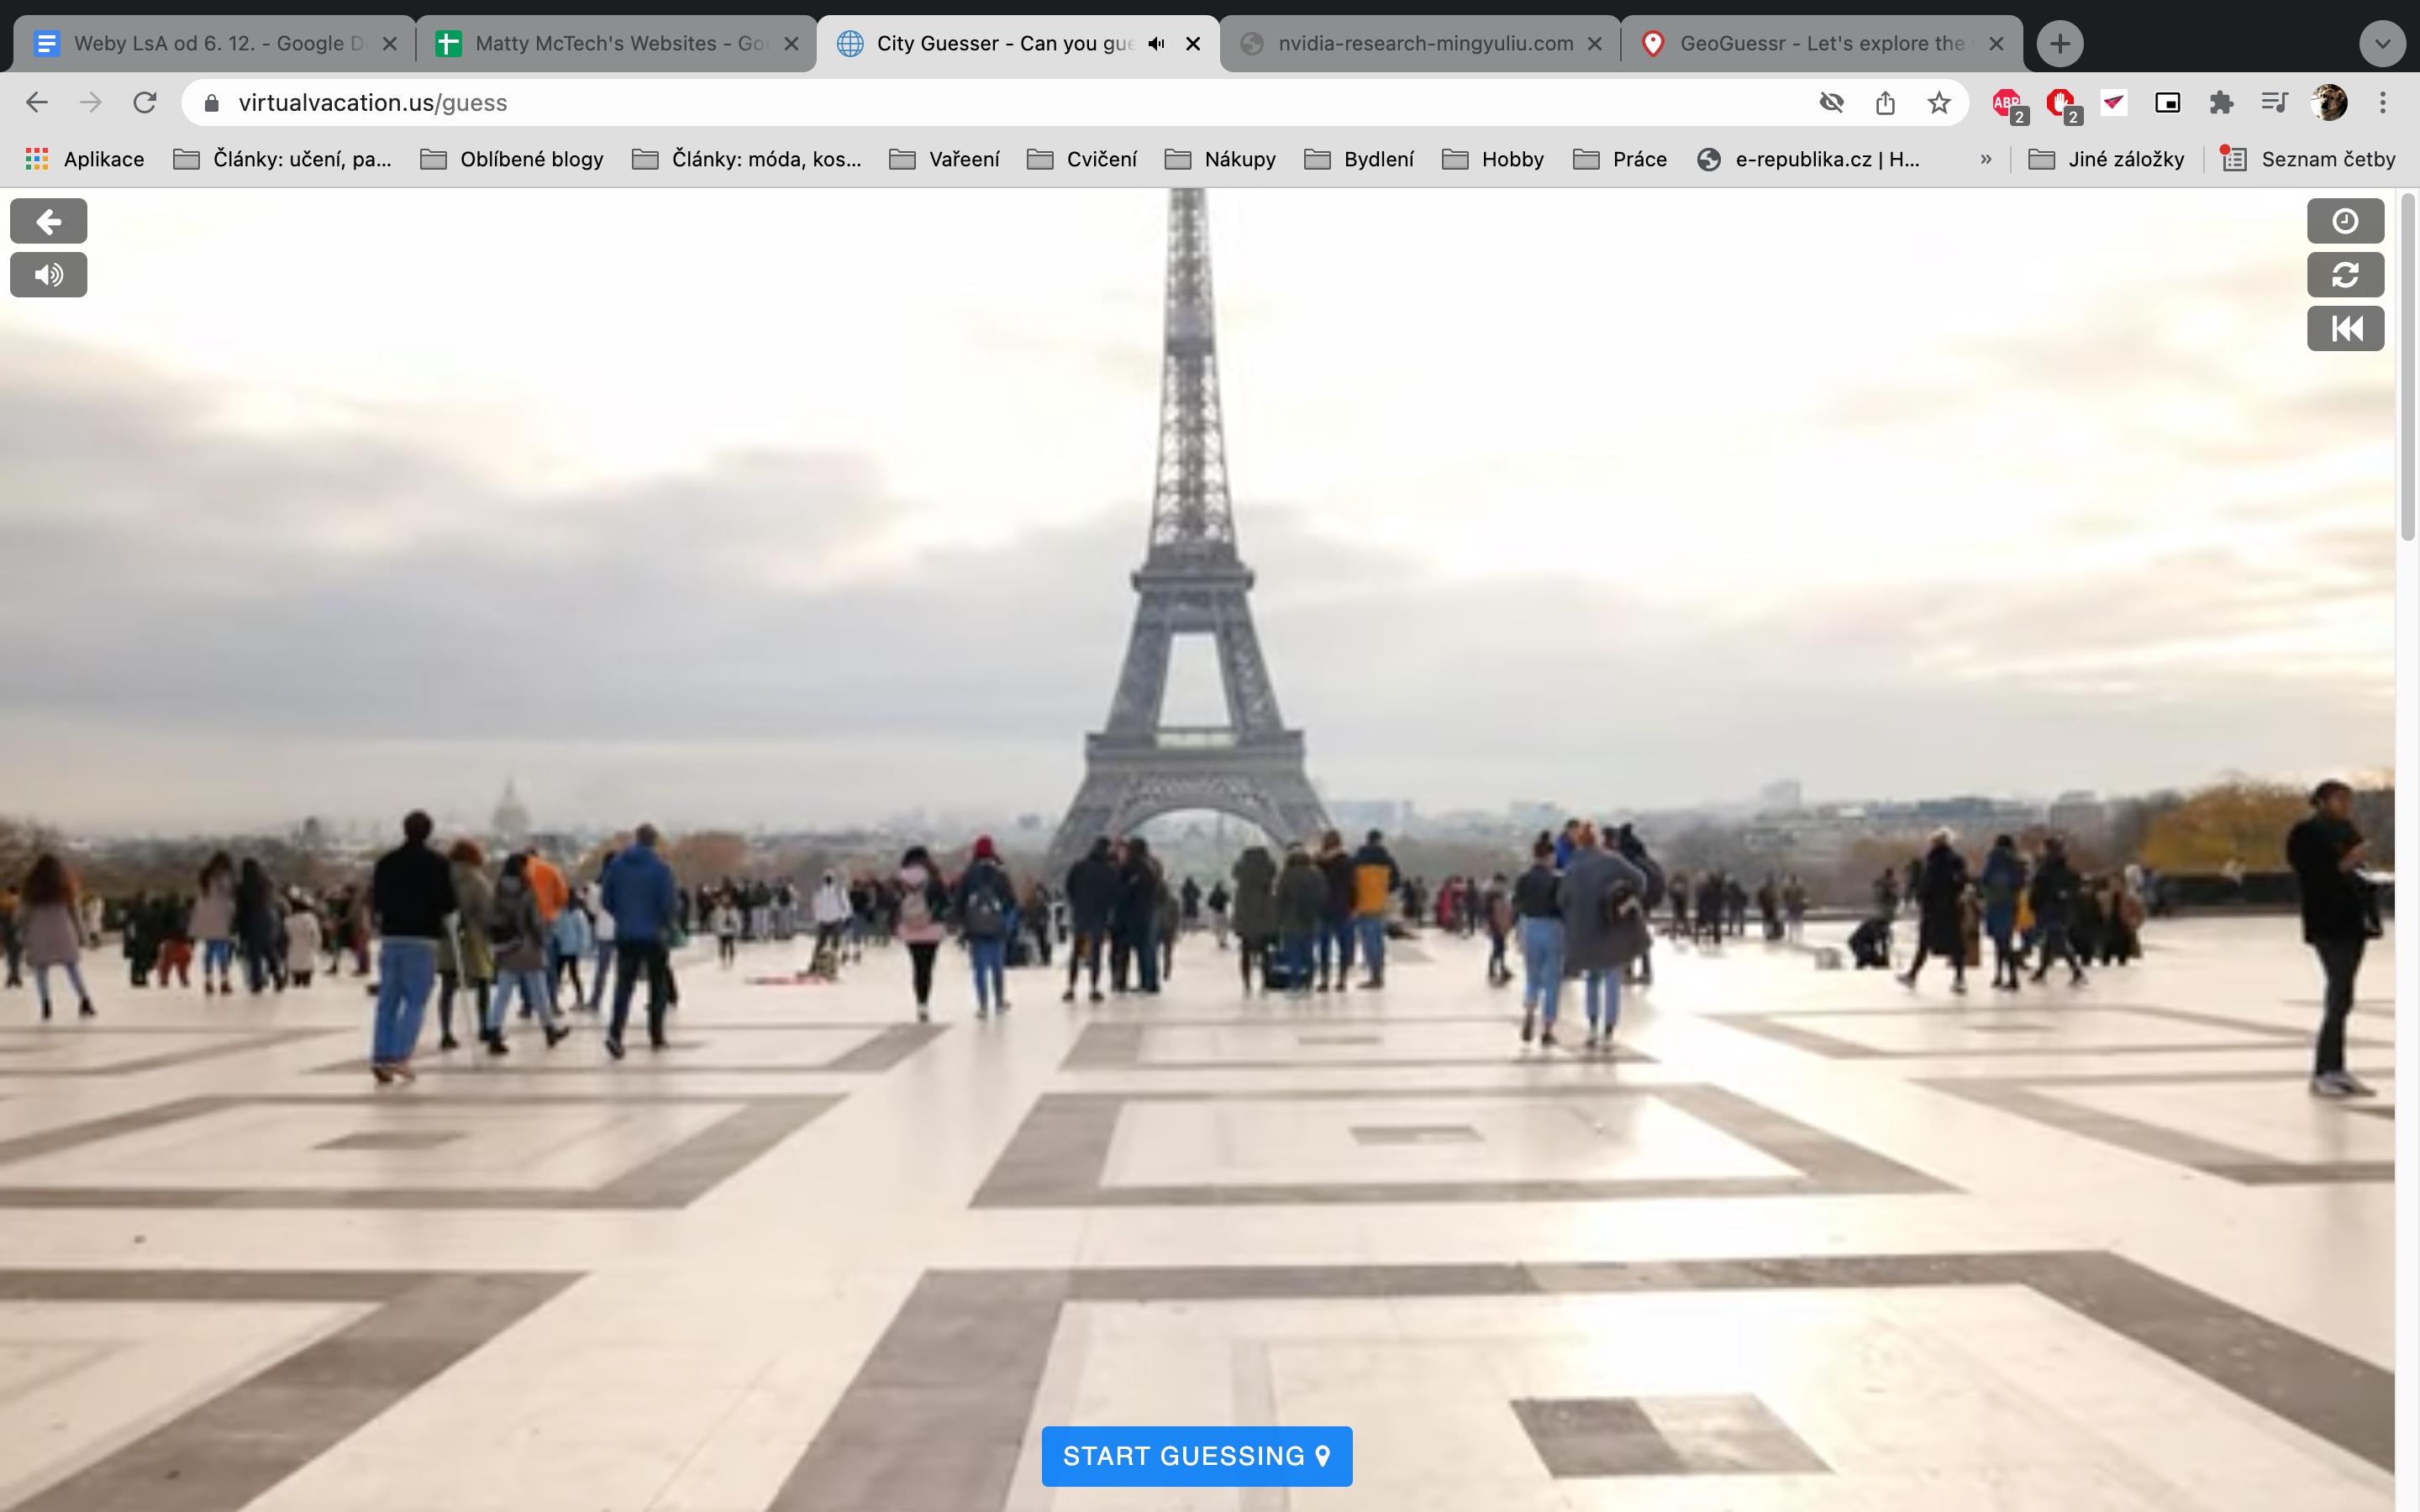The height and width of the screenshot is (1512, 2420).
Task: Click the back arrow button in game
Action: pyautogui.click(x=48, y=221)
